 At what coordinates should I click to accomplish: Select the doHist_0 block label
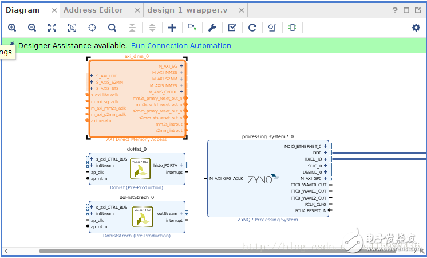tap(137, 149)
